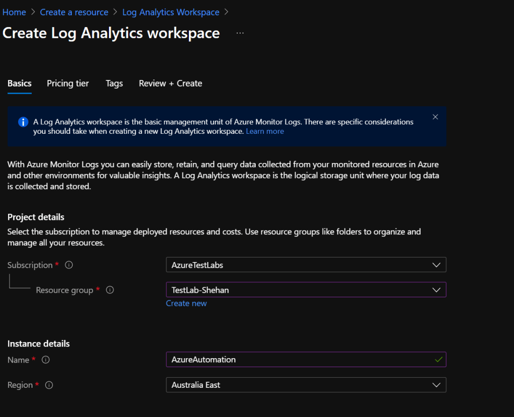Click the blue info icon in the banner
This screenshot has width=514, height=417.
pos(23,122)
